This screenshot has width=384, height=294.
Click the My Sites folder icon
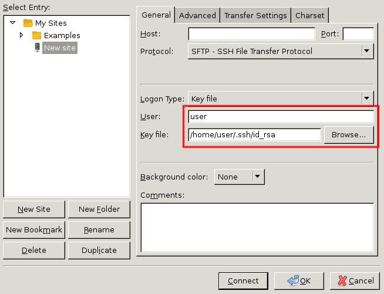[x=28, y=23]
